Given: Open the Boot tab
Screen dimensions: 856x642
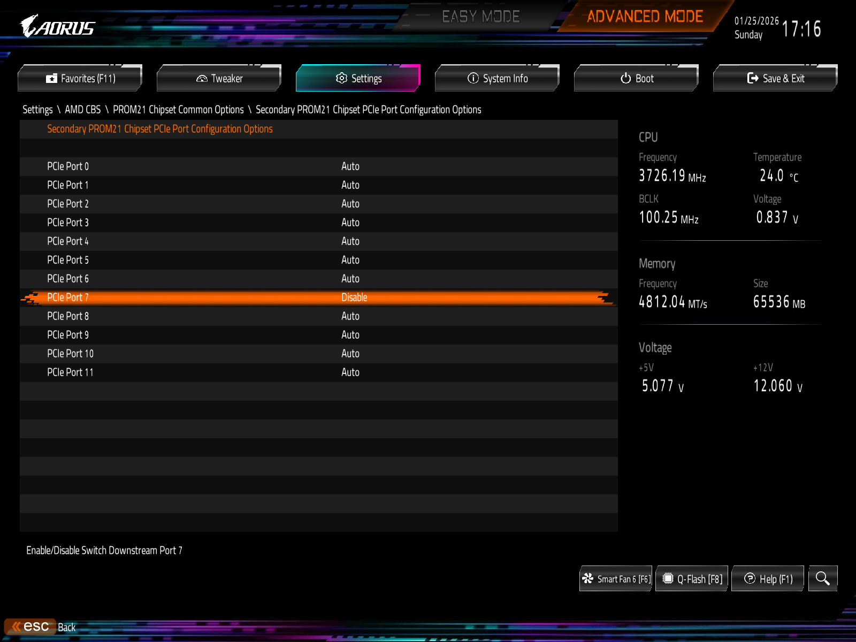Looking at the screenshot, I should point(637,79).
